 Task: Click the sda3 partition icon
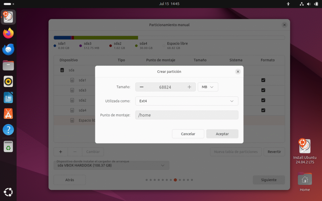(x=72, y=90)
